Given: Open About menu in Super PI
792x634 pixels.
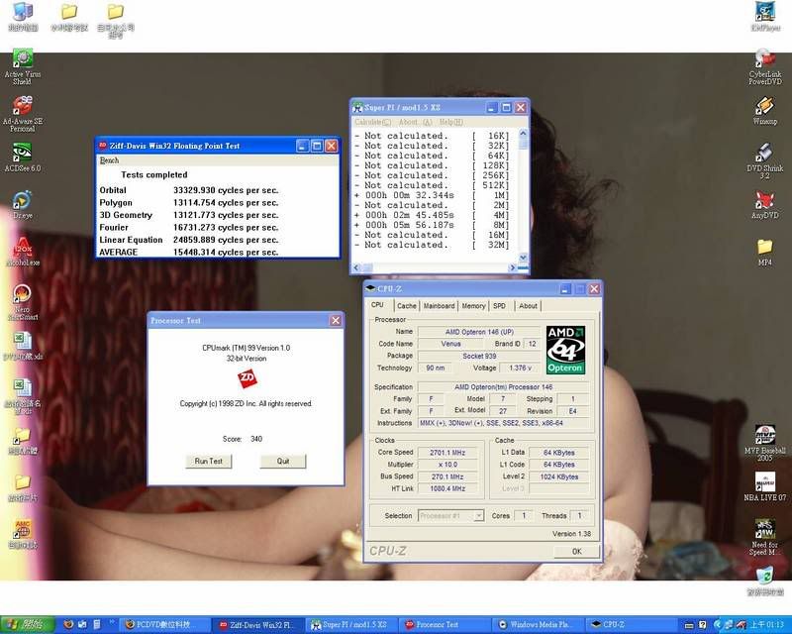Looking at the screenshot, I should [x=415, y=122].
